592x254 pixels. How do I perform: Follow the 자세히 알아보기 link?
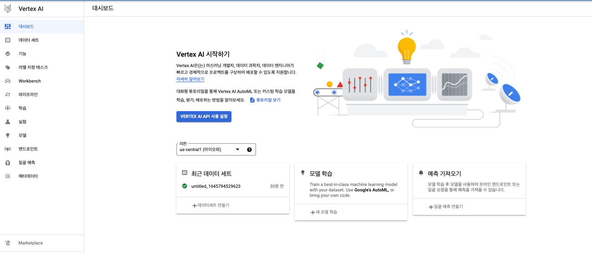click(x=191, y=79)
